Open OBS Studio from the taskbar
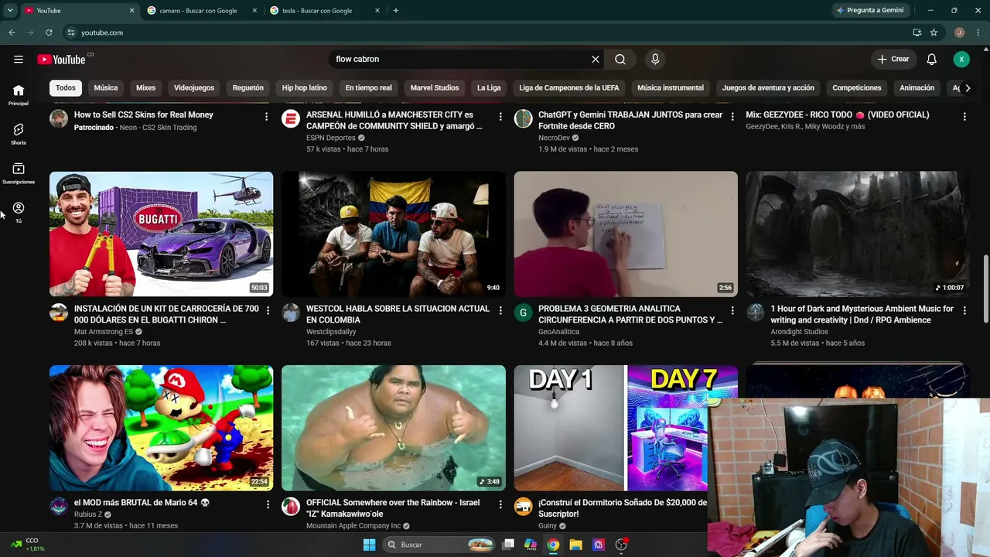The height and width of the screenshot is (557, 990). coord(621,545)
